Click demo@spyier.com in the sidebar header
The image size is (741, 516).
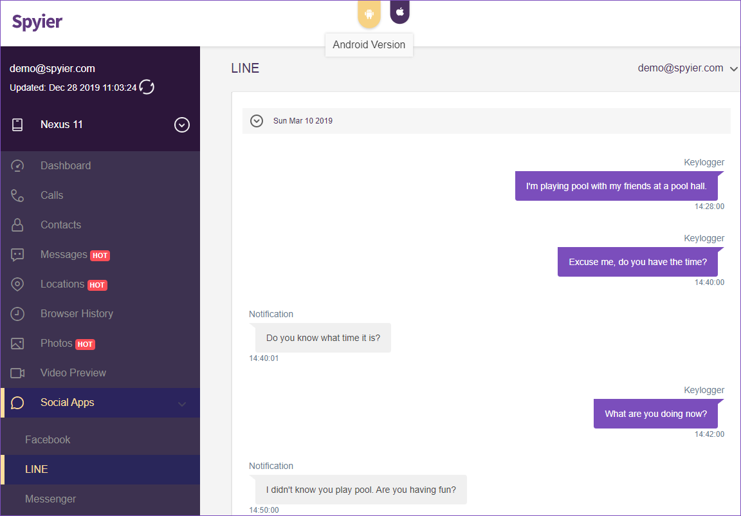pyautogui.click(x=53, y=68)
